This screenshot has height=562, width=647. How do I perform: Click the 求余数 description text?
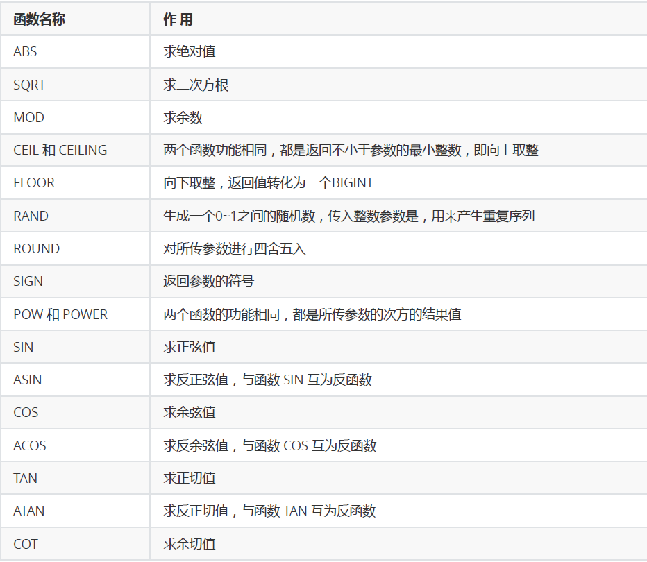tap(183, 117)
